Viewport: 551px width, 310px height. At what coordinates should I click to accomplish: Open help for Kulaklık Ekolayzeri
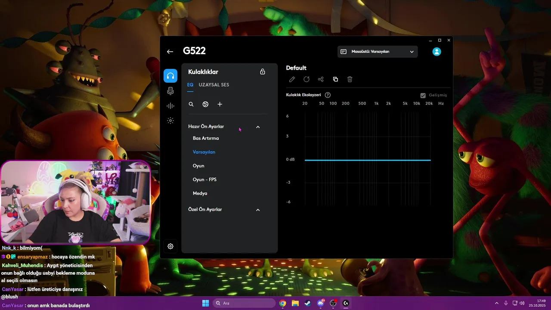pyautogui.click(x=328, y=95)
